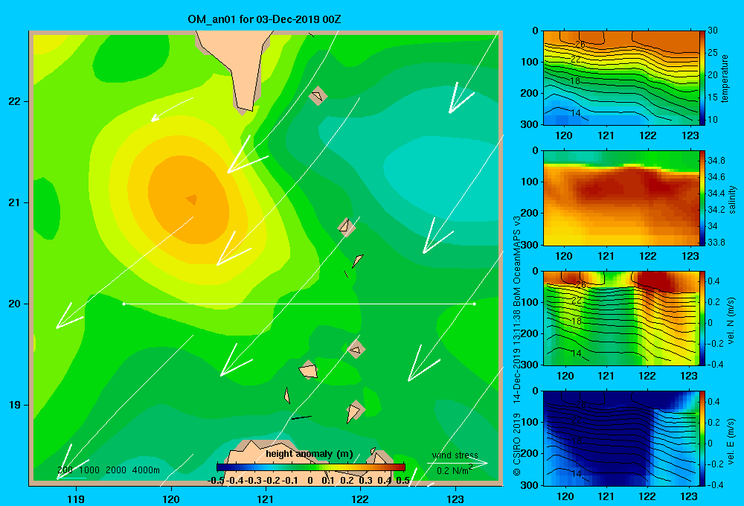The height and width of the screenshot is (506, 744).
Task: Click the vel. N color scale bar
Action: point(702,318)
